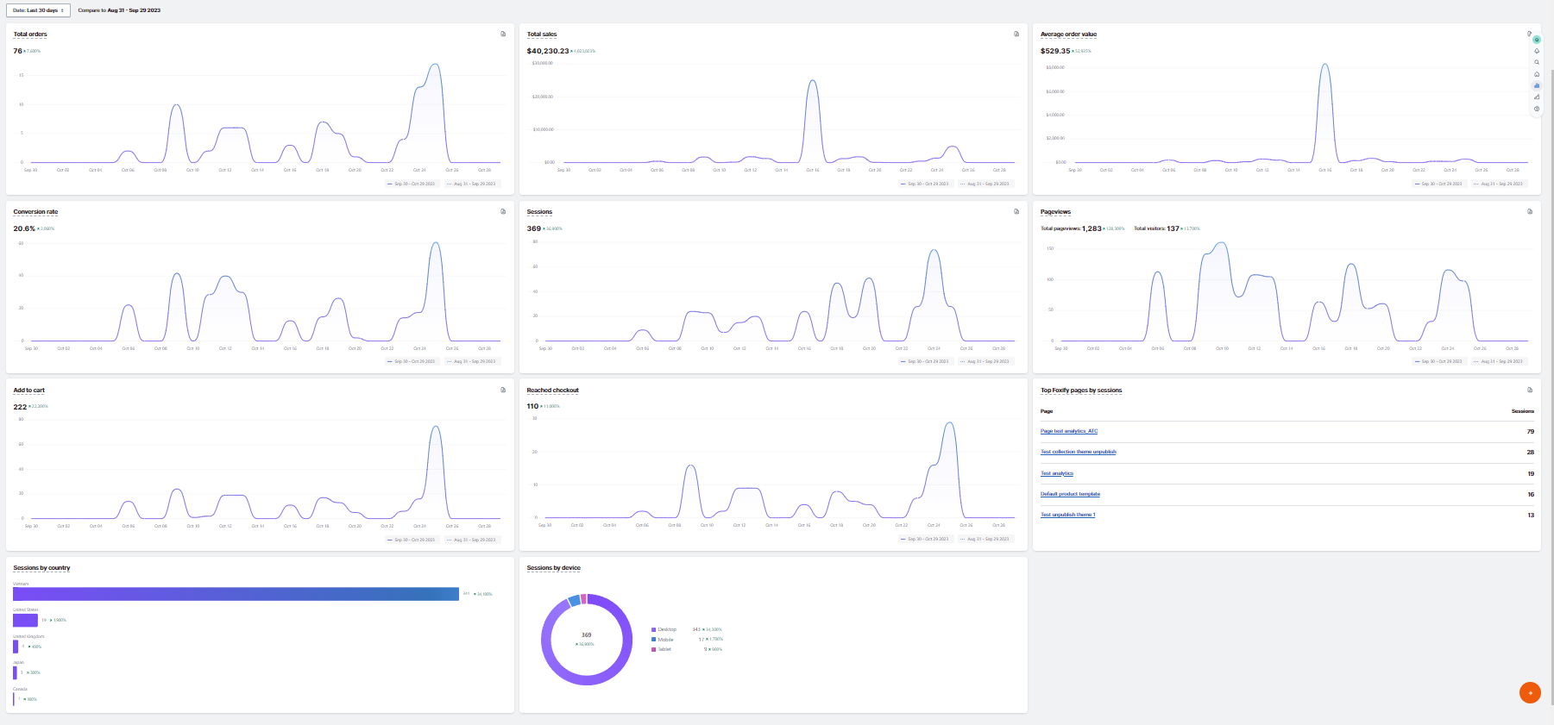Viewport: 1554px width, 725px height.
Task: Toggle Aug 31 - Sep 29 legend in Average order value
Action: click(1498, 184)
